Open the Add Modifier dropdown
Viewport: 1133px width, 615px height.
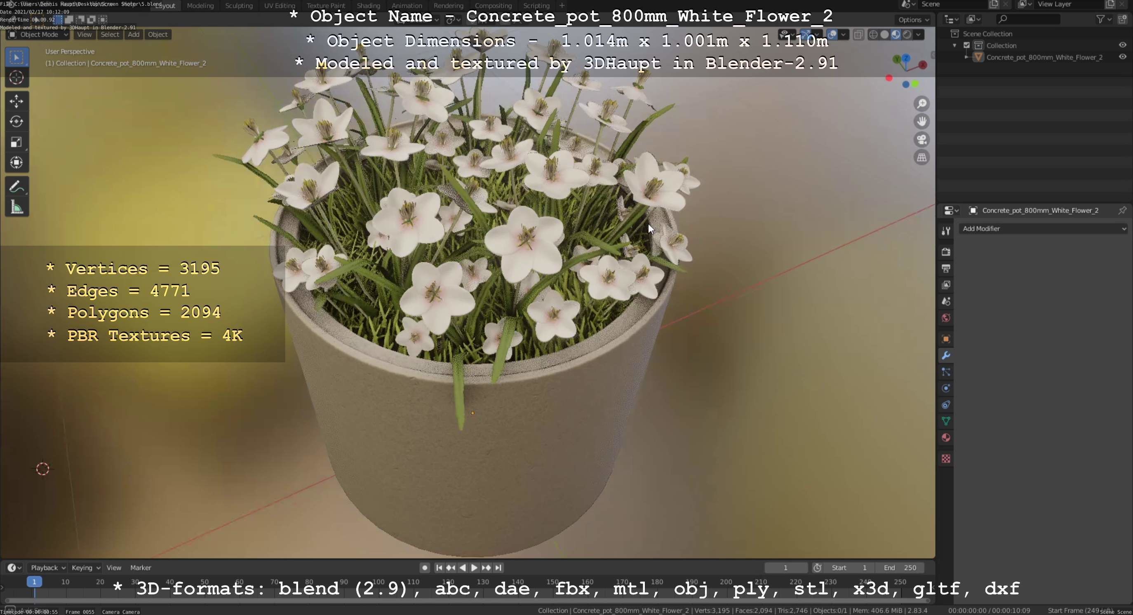[x=1043, y=229]
